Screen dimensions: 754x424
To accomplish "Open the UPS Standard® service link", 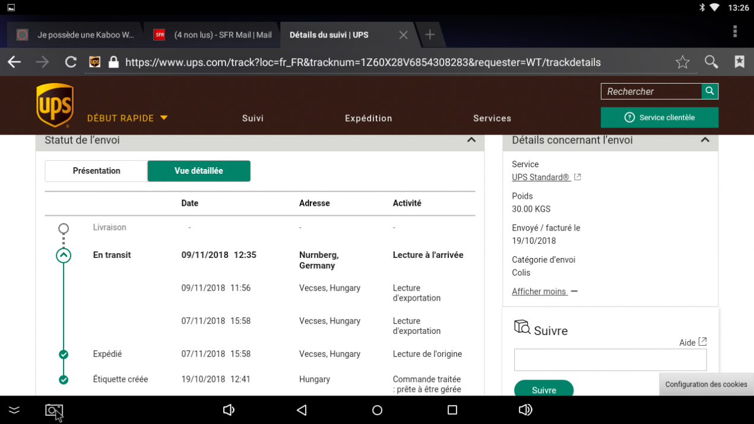I will click(x=546, y=177).
